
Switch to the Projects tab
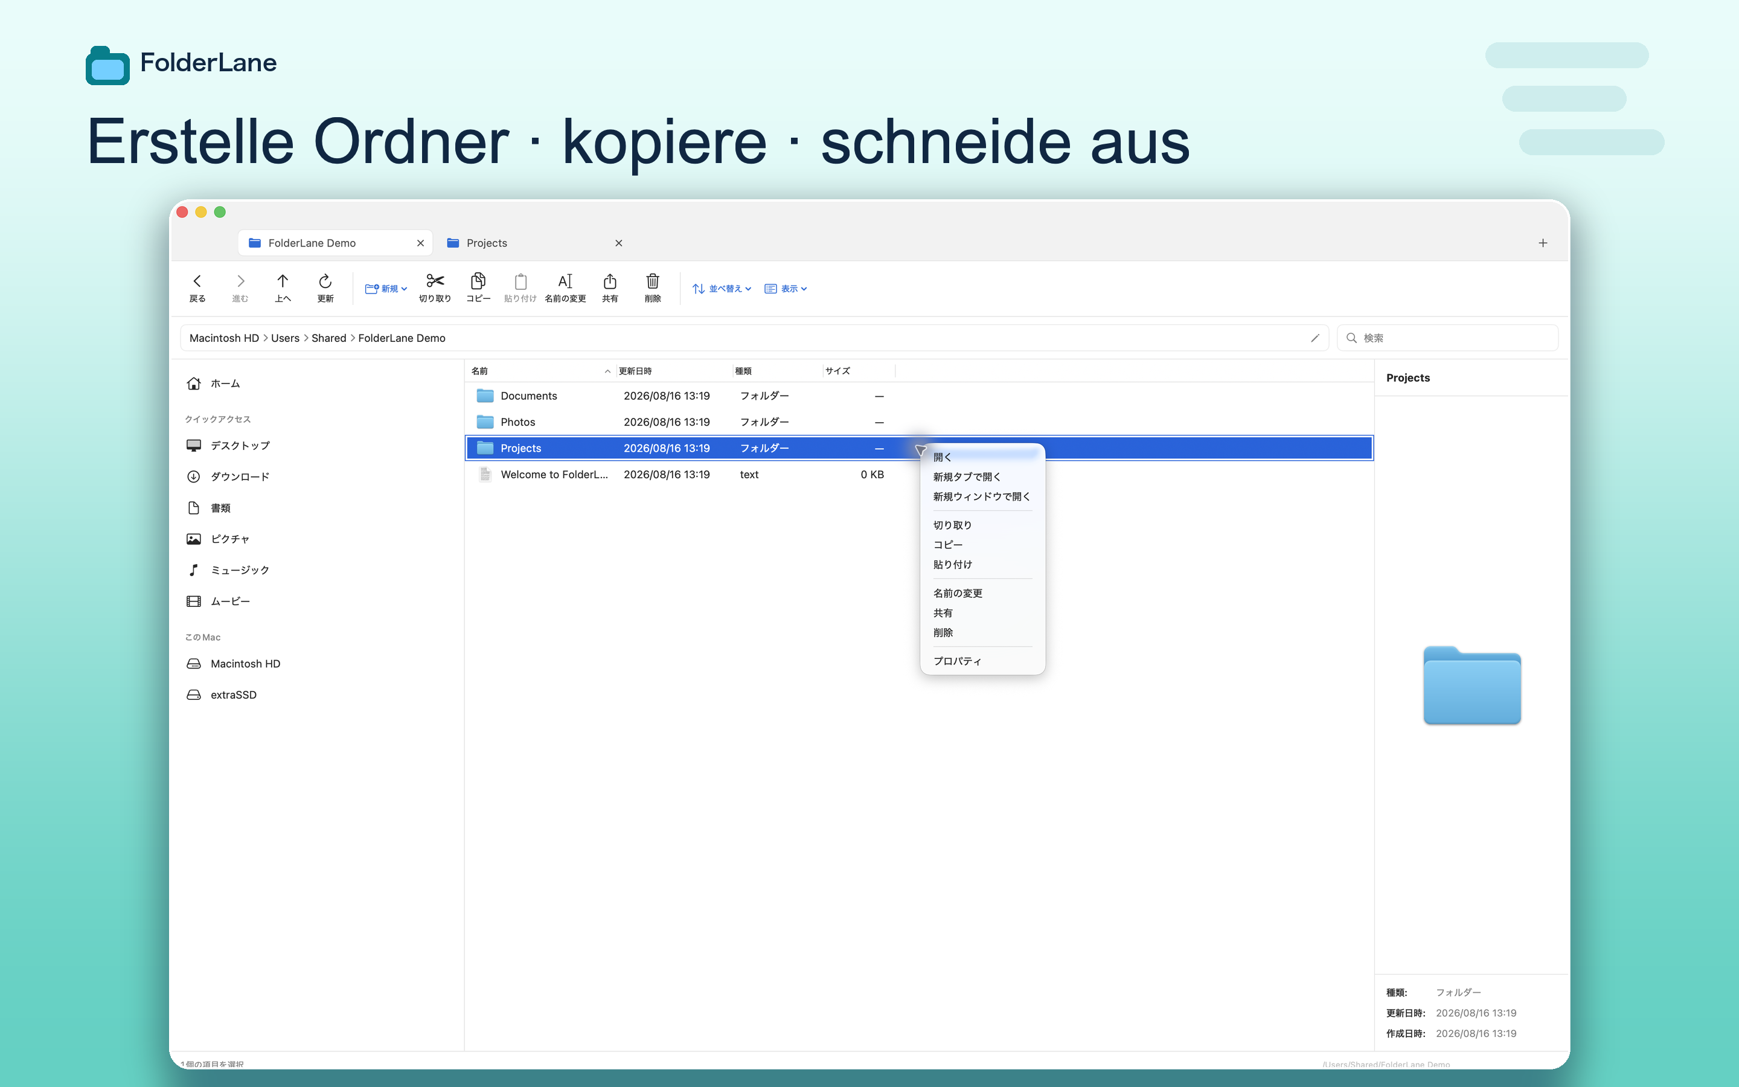click(534, 243)
